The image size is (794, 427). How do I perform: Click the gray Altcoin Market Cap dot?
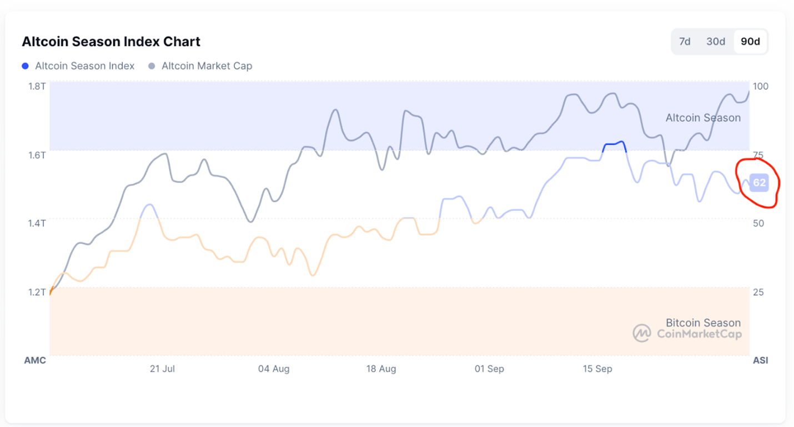[x=152, y=66]
